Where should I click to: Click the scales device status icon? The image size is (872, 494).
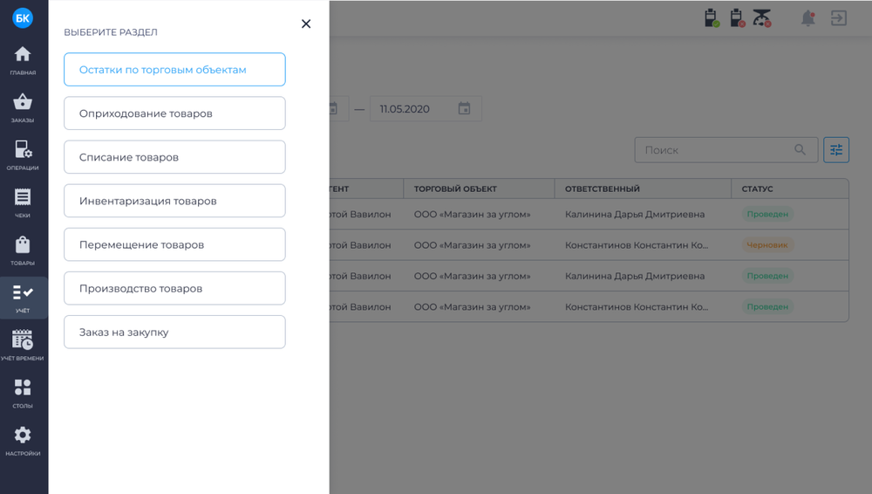[762, 18]
